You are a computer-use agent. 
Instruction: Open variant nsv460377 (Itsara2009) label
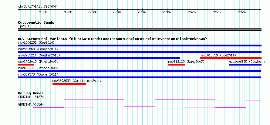click(x=38, y=68)
